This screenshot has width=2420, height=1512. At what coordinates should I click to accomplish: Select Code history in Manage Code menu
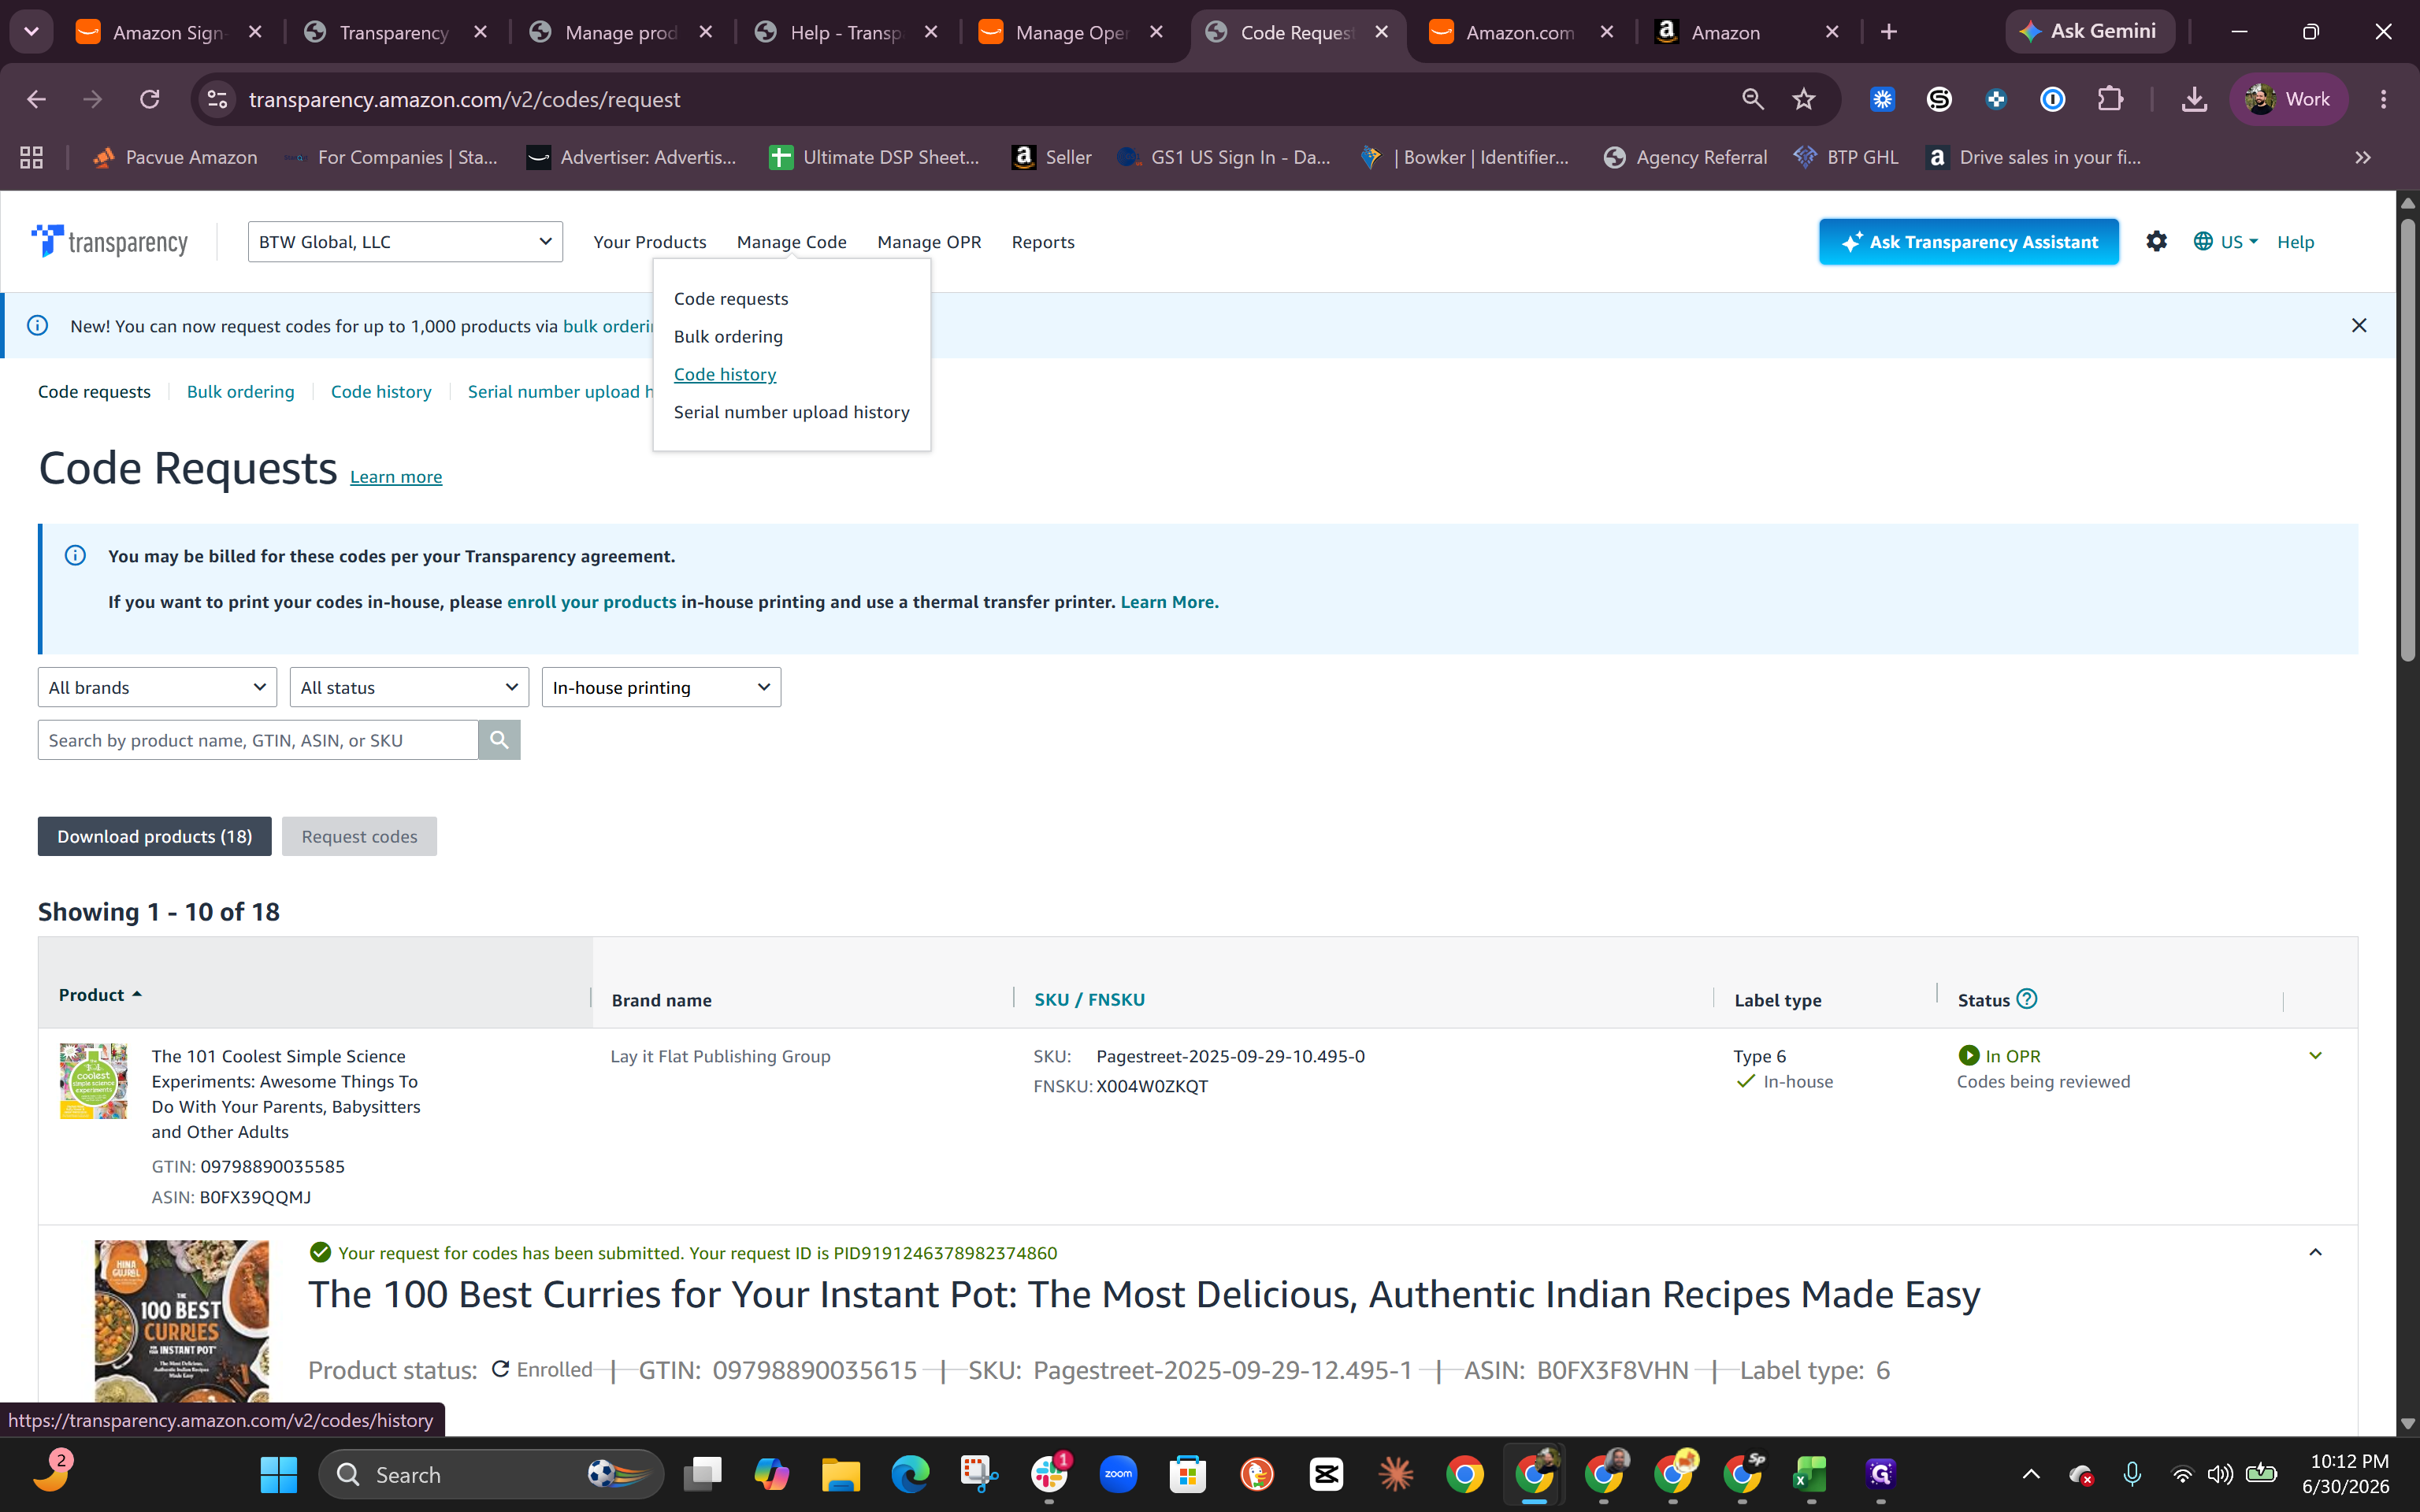(x=725, y=374)
